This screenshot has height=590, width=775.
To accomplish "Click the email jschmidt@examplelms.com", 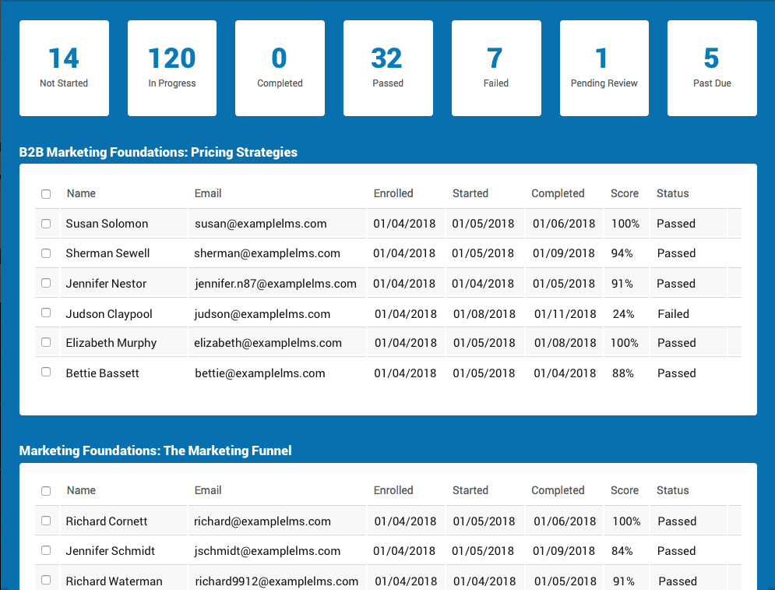I will click(267, 551).
